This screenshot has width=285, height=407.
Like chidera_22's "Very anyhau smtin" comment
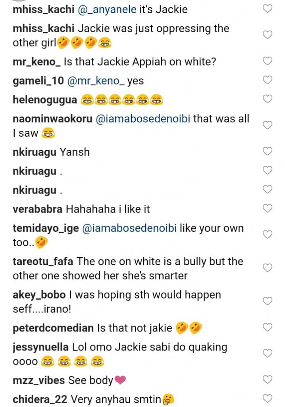coord(268,399)
